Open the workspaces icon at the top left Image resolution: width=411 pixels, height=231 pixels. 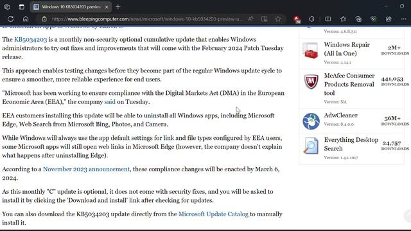click(x=7, y=7)
